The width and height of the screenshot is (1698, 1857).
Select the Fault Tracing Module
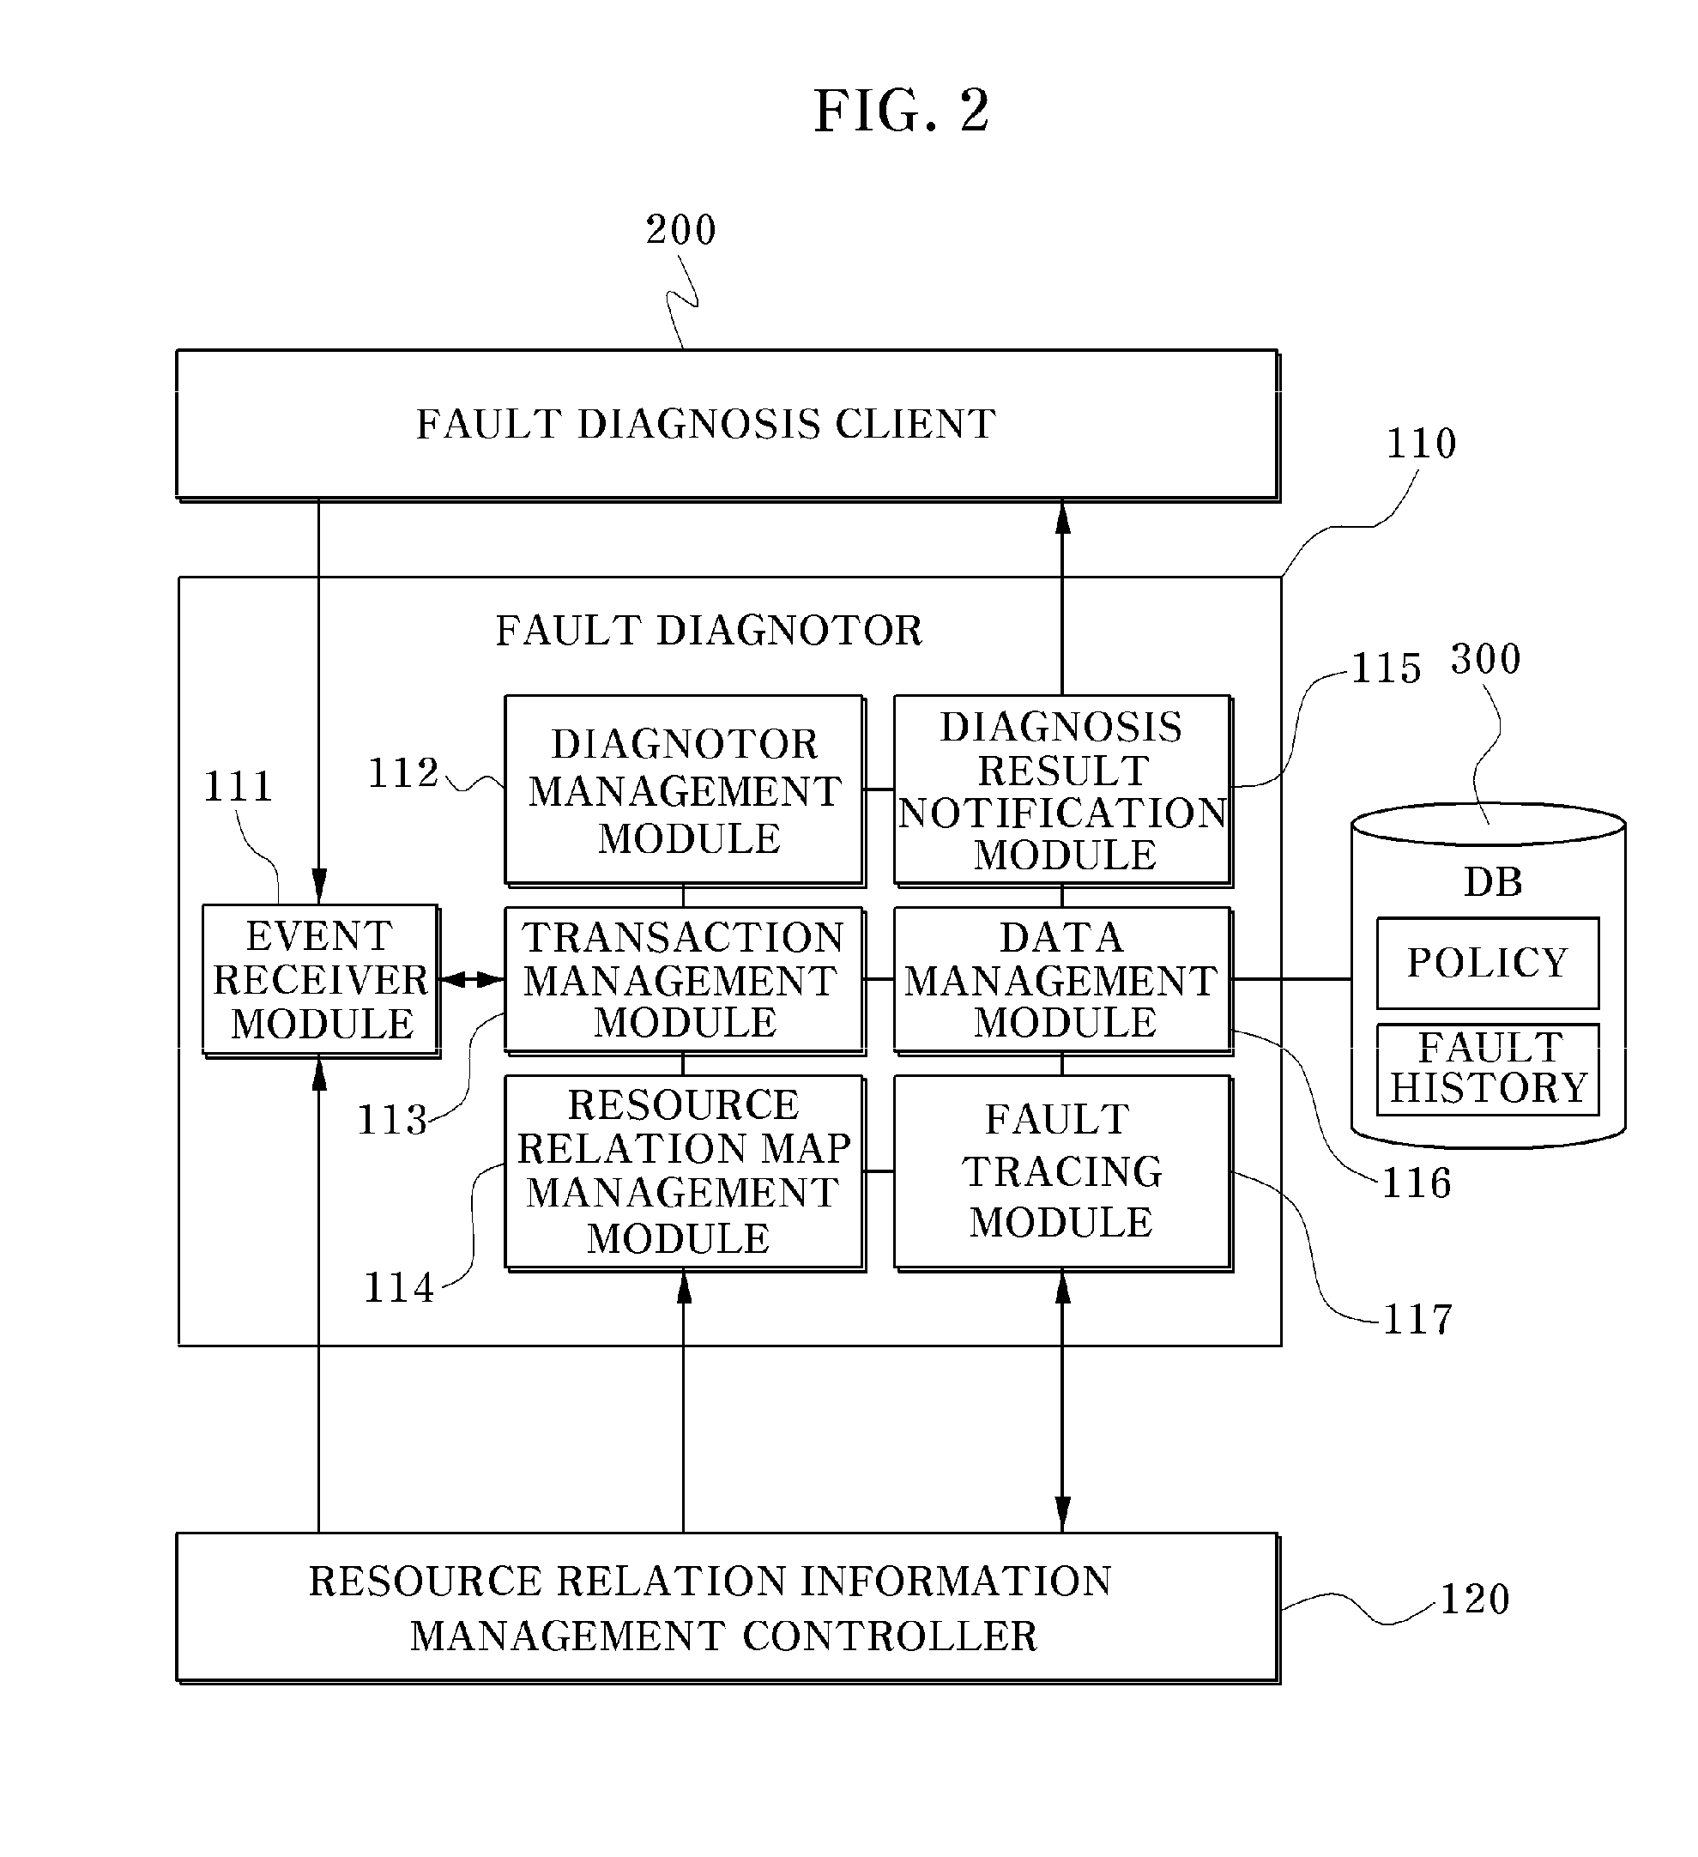[x=1033, y=1133]
